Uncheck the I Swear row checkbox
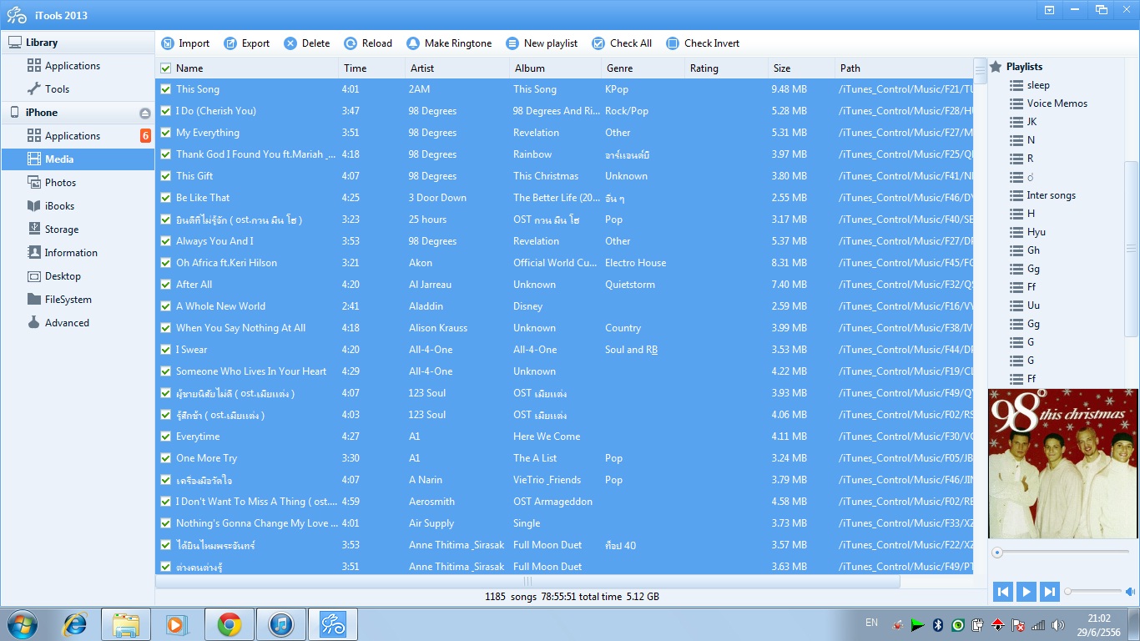The height and width of the screenshot is (641, 1140). click(x=165, y=350)
